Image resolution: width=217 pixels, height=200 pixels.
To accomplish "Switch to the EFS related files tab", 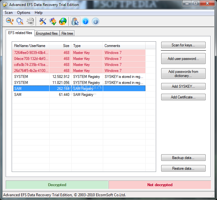I will [x=20, y=33].
